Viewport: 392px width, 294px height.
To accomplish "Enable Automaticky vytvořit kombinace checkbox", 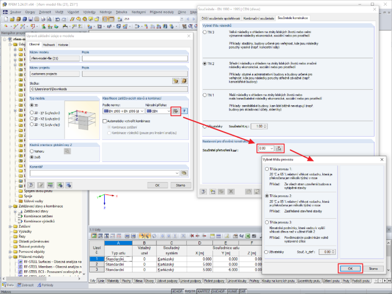I will pyautogui.click(x=105, y=121).
